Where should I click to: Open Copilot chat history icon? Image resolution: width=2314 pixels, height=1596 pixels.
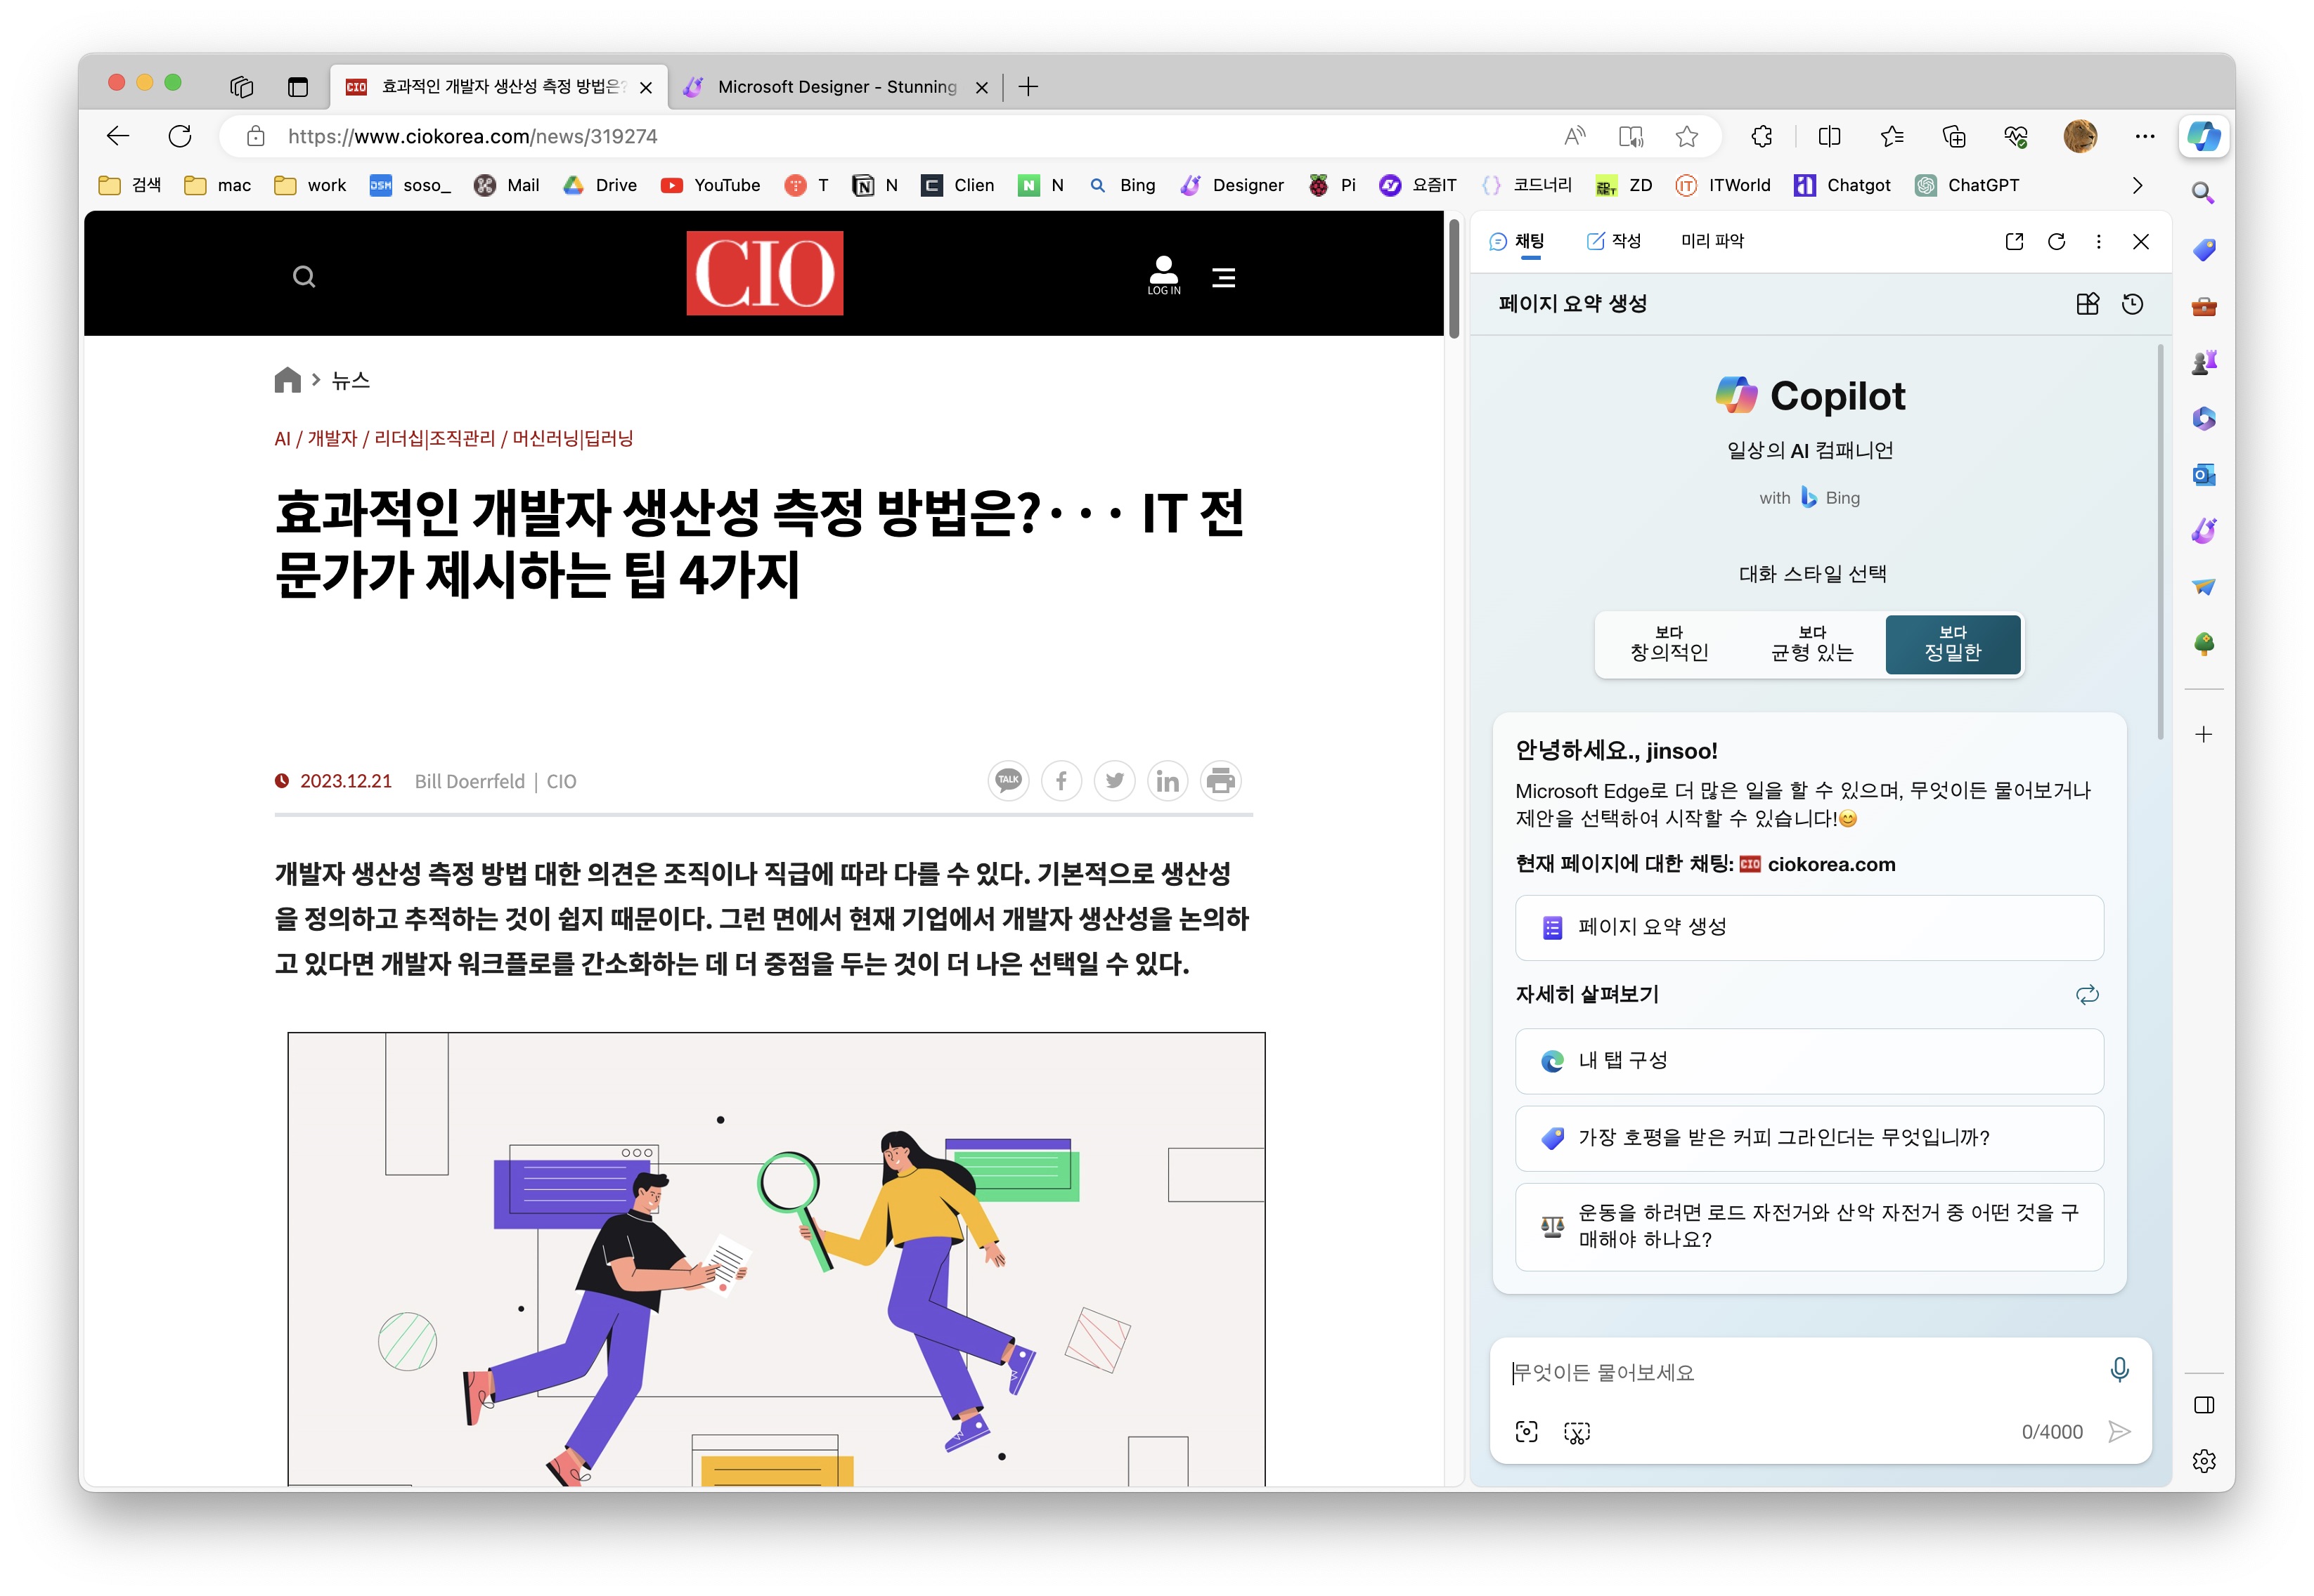tap(2132, 304)
